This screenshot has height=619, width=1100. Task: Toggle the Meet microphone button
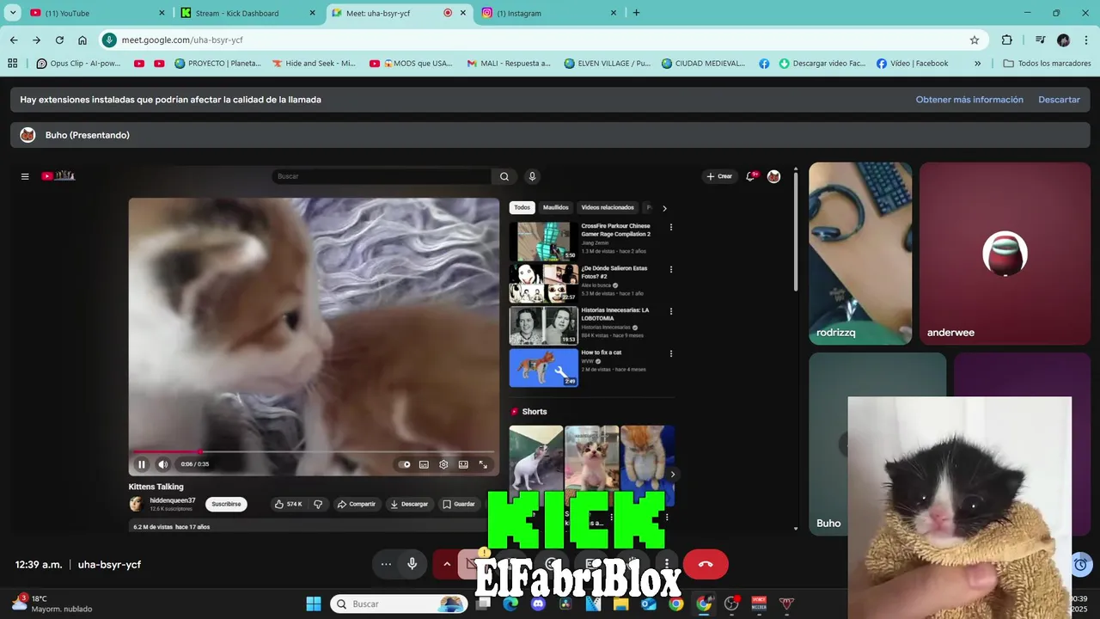tap(412, 564)
